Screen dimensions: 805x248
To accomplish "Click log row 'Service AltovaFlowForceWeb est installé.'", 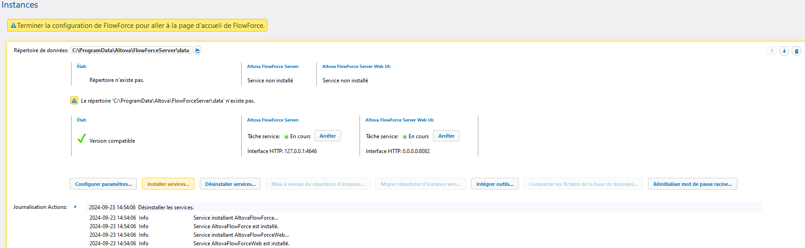I will click(241, 243).
